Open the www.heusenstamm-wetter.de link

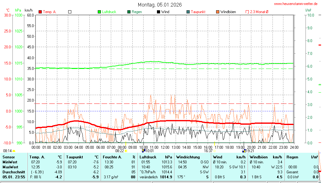[296, 4]
